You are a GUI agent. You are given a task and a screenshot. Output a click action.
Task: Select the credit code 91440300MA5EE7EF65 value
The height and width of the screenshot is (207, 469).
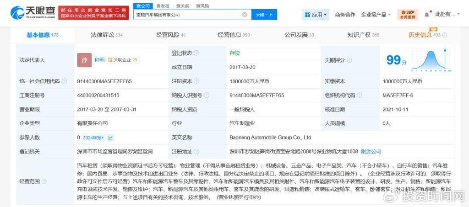(104, 81)
